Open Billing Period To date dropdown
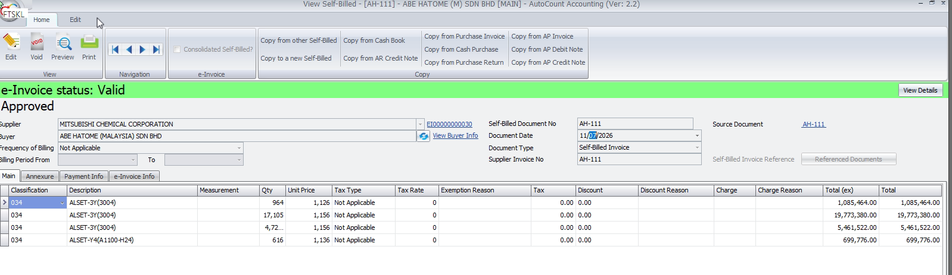 [239, 160]
